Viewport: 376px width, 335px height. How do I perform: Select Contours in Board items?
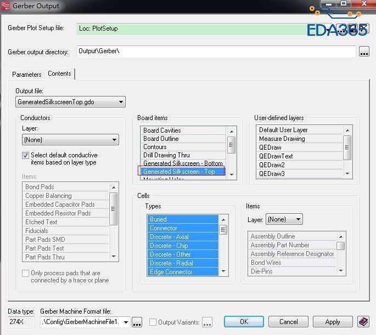click(183, 147)
